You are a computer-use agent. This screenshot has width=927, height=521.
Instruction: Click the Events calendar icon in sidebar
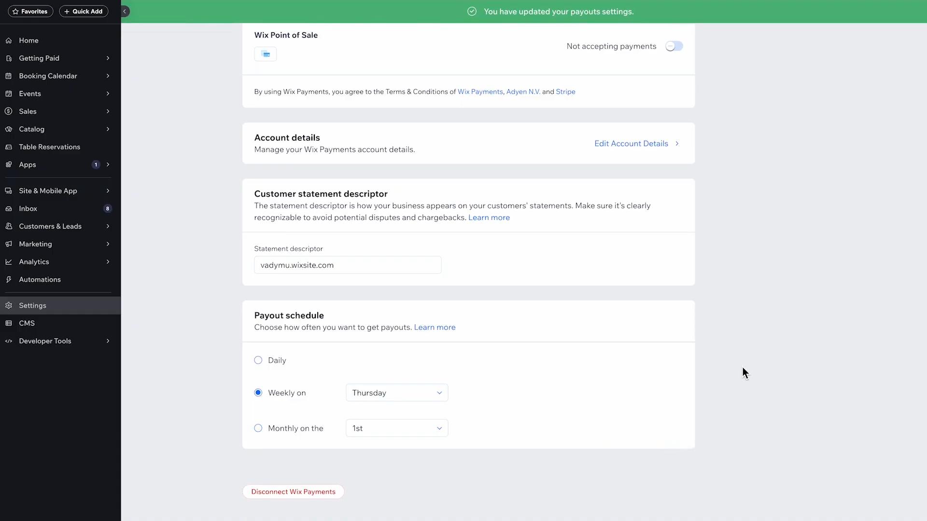(x=9, y=94)
